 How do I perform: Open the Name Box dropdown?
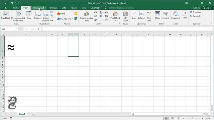click(16, 29)
